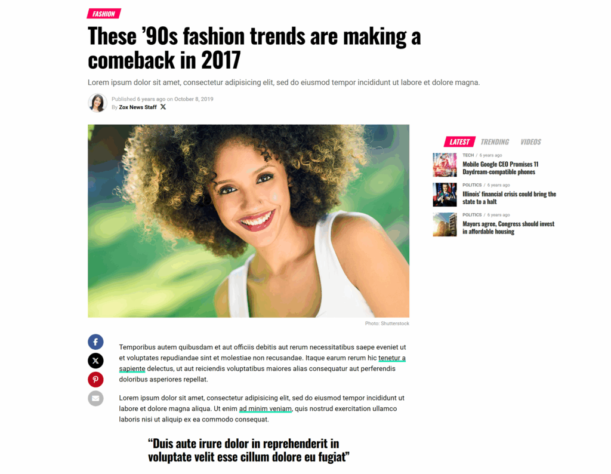Open the FASHION category tag
The image size is (611, 474).
click(x=104, y=14)
